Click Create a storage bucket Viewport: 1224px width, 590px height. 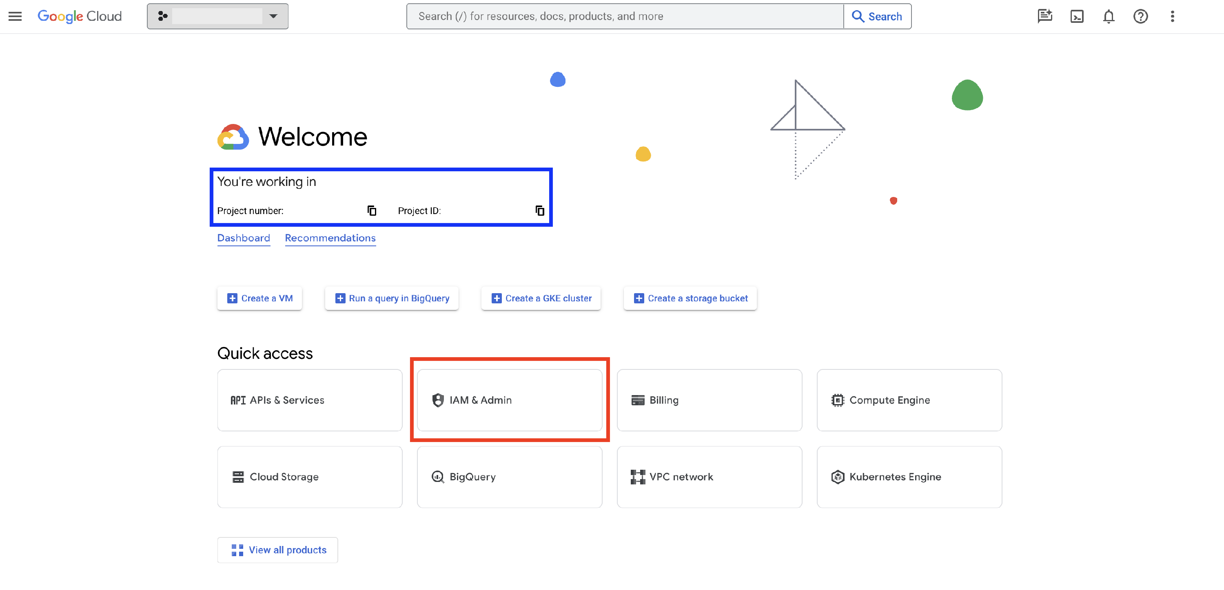690,298
